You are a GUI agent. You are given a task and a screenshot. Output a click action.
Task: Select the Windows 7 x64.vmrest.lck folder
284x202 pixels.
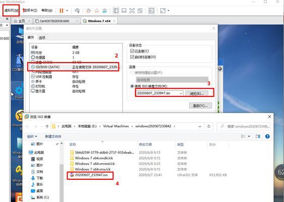(x=92, y=164)
